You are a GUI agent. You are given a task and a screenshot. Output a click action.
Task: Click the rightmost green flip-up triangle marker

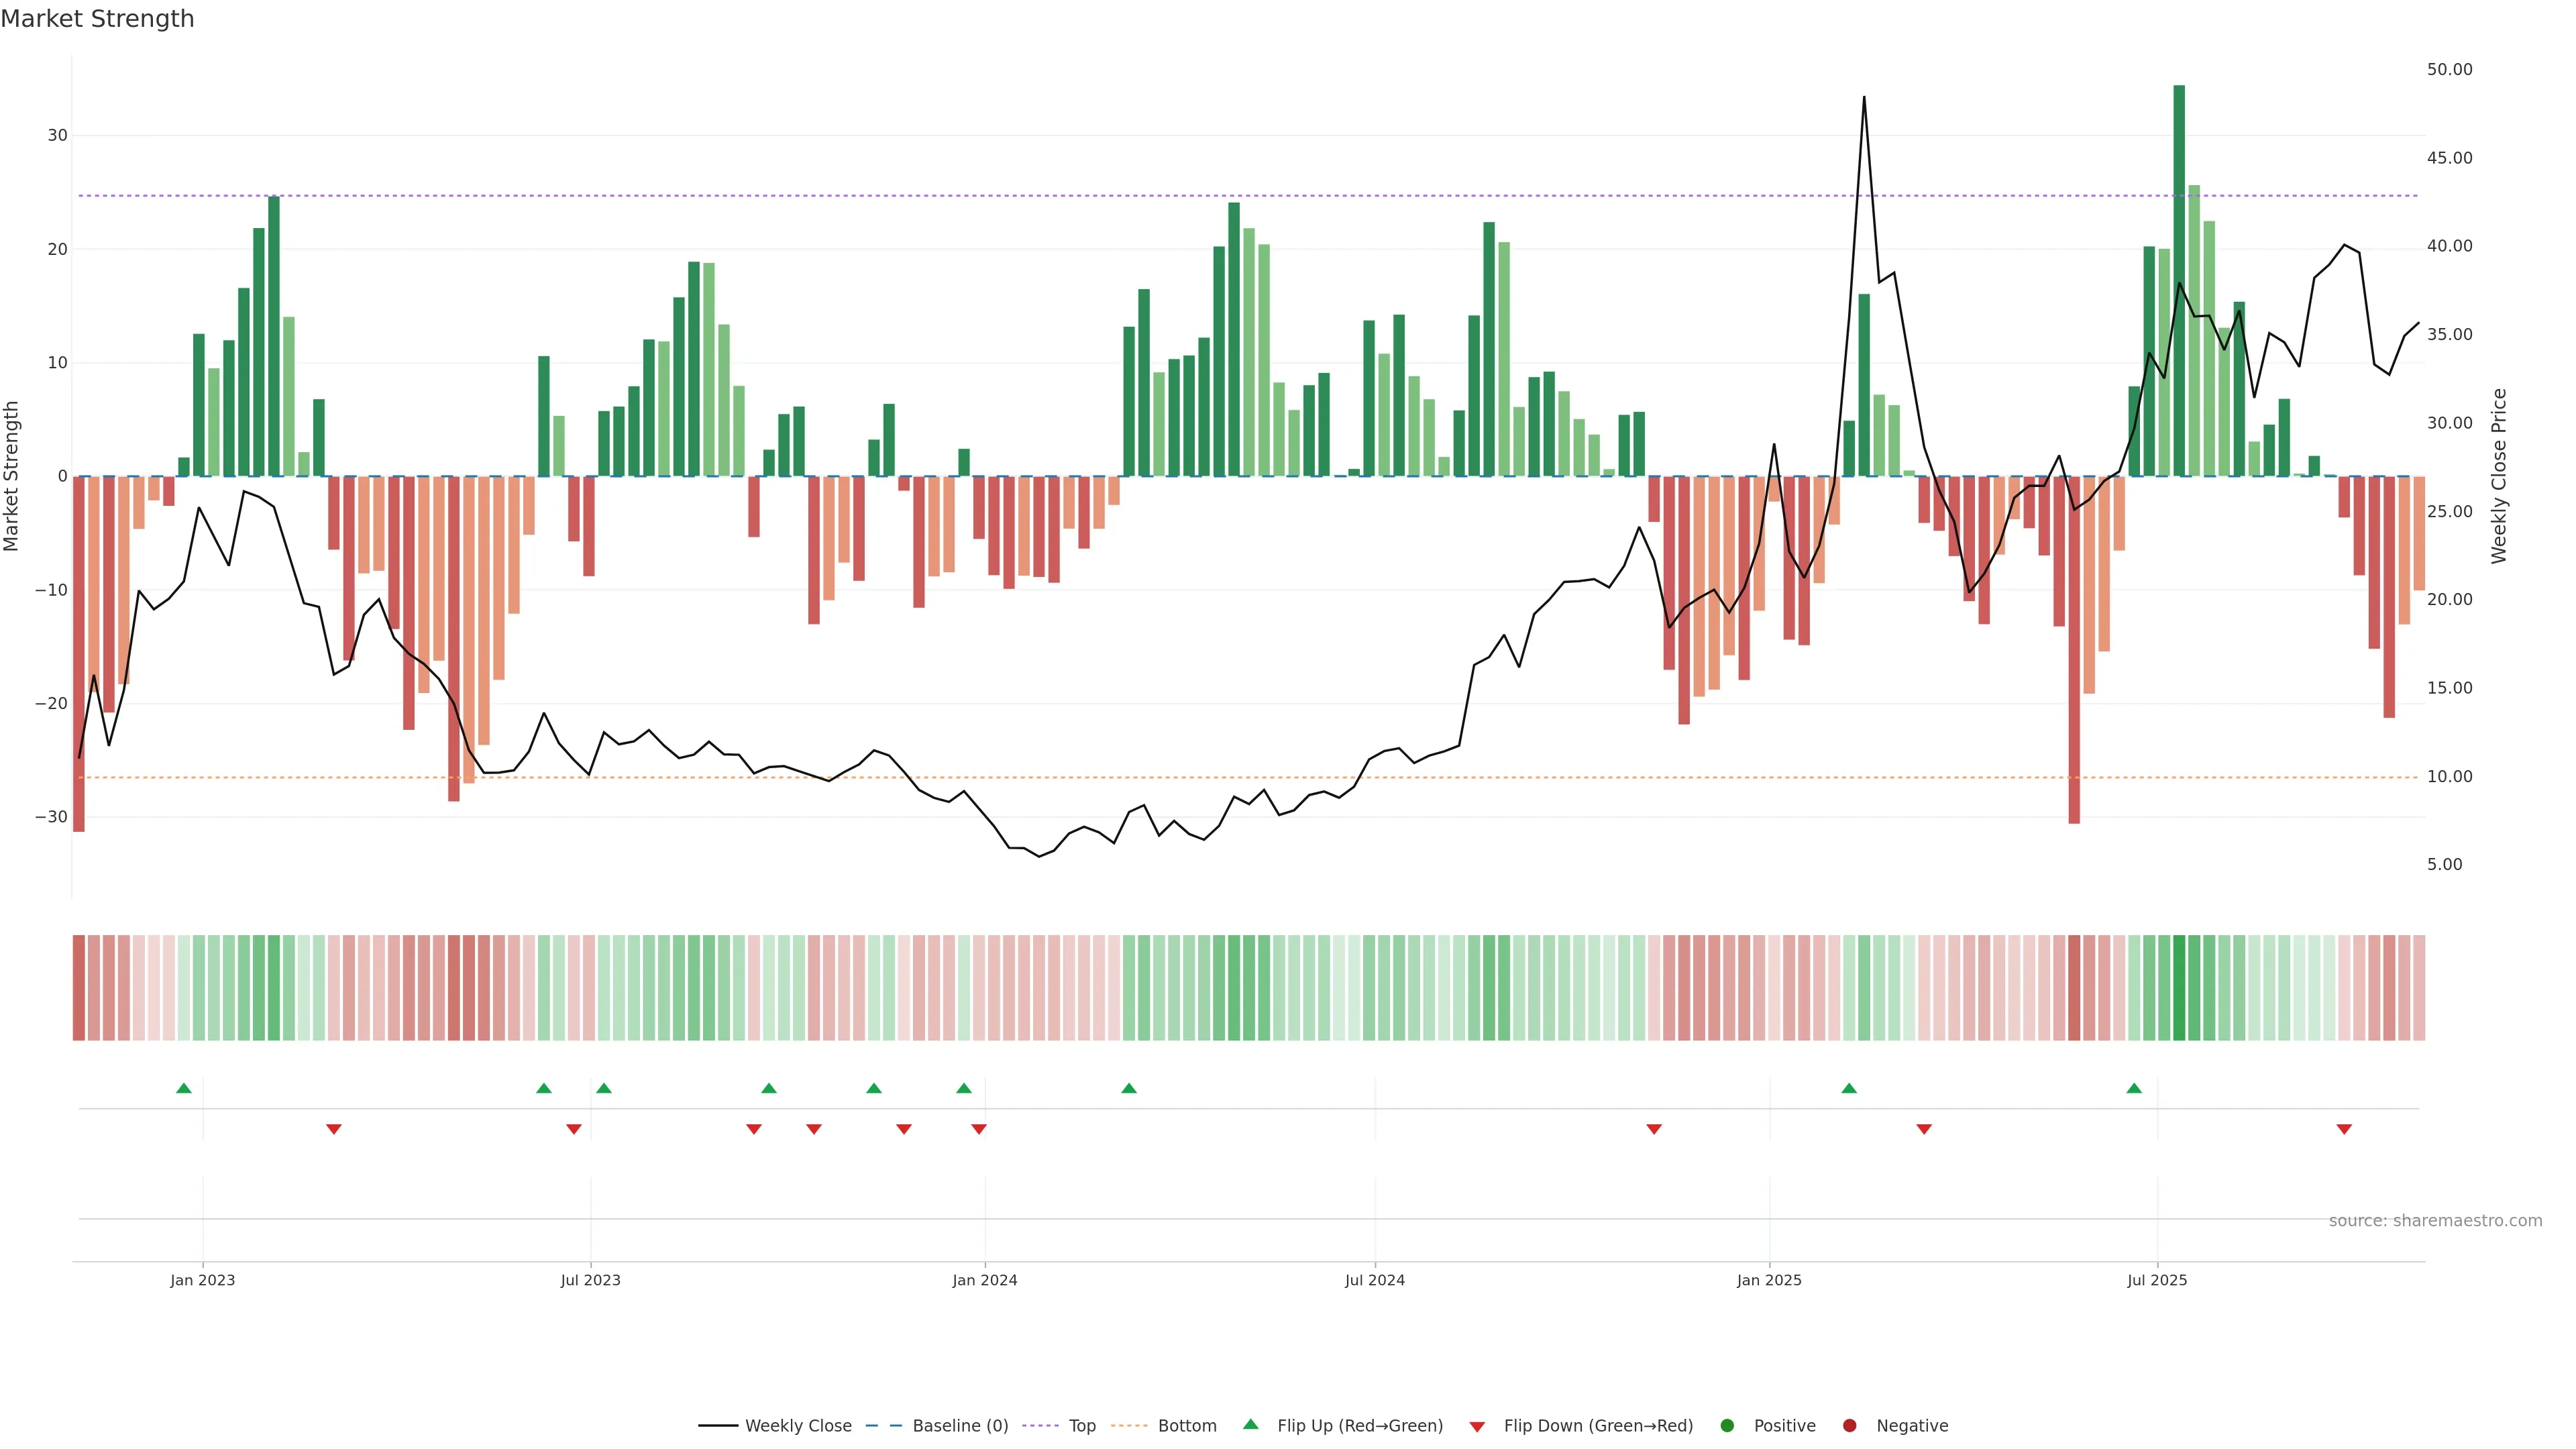[x=2134, y=1088]
